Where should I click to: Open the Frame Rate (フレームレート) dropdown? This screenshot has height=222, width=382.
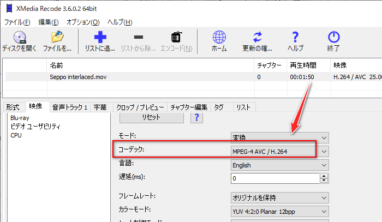279,197
